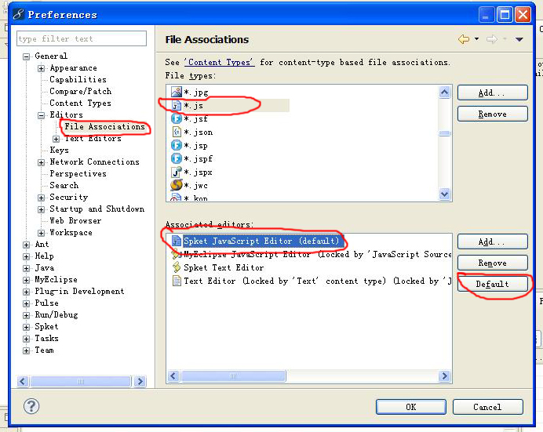The image size is (543, 432).
Task: Click the tree panel scroll right arrow
Action: [140, 382]
